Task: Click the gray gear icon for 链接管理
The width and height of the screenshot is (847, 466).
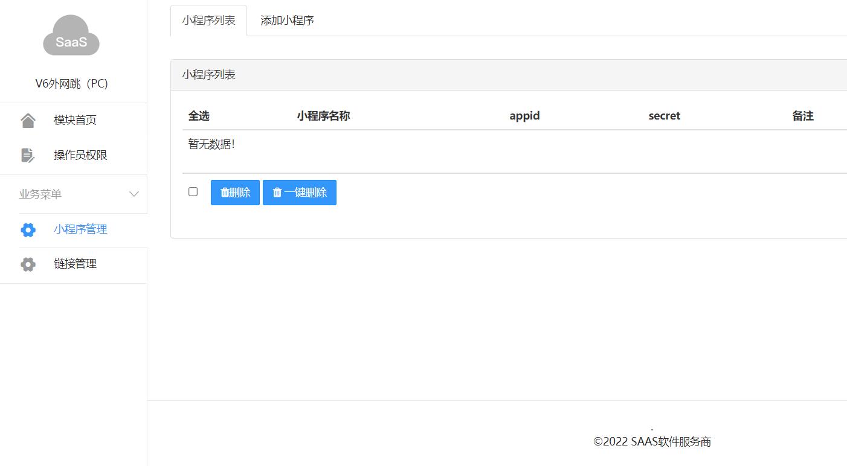Action: (28, 264)
